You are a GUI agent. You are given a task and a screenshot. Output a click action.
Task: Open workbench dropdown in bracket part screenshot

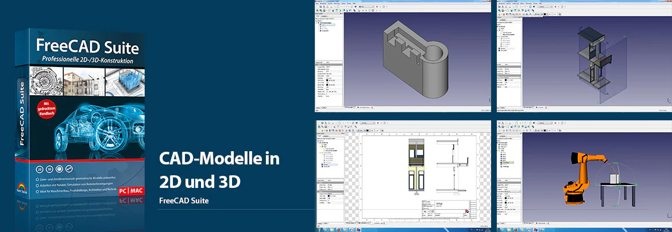pos(366,6)
